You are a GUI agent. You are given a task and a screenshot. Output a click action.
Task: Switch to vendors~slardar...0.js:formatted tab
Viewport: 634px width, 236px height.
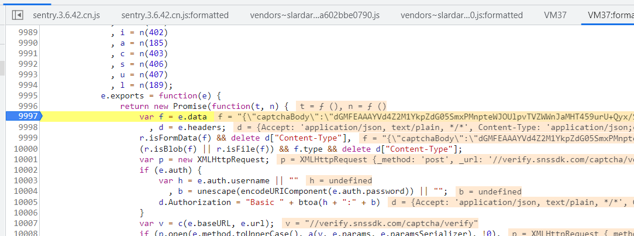[x=461, y=15]
